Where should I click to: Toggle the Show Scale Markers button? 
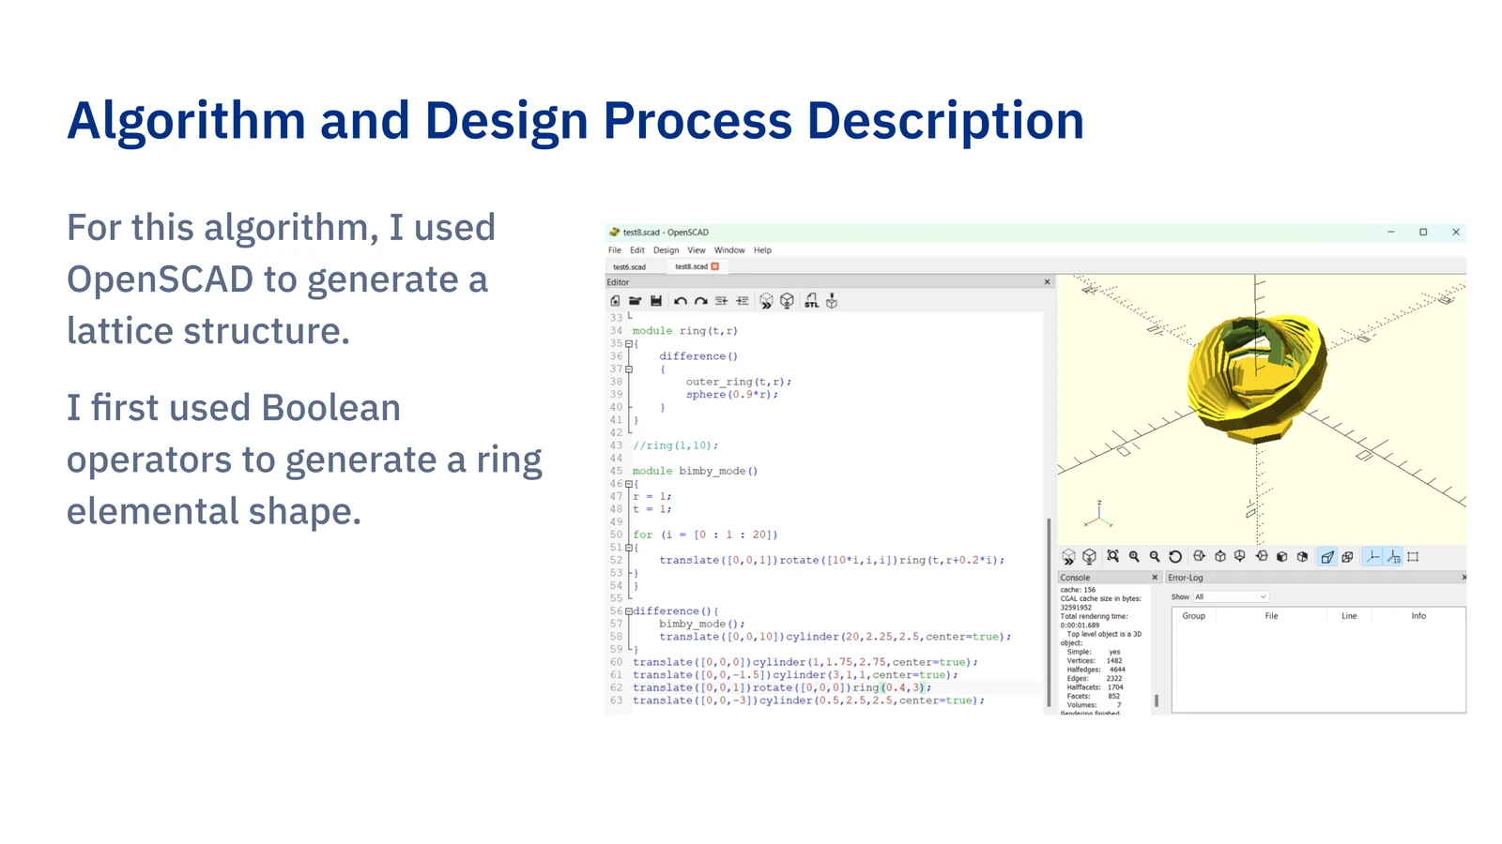(1394, 557)
